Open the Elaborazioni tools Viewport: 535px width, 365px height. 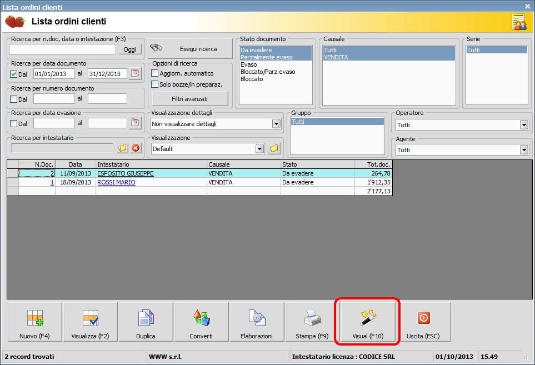click(257, 322)
